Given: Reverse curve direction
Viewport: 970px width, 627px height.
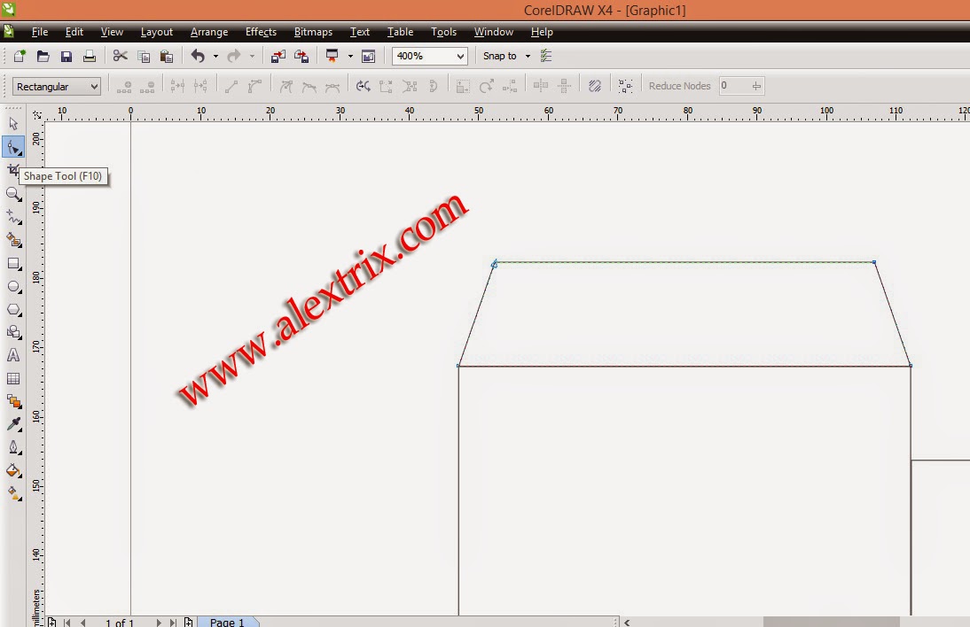Looking at the screenshot, I should tap(364, 87).
